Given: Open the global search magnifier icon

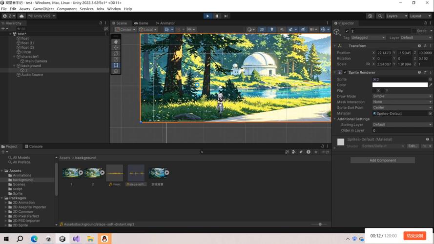Looking at the screenshot, I should tap(380, 16).
